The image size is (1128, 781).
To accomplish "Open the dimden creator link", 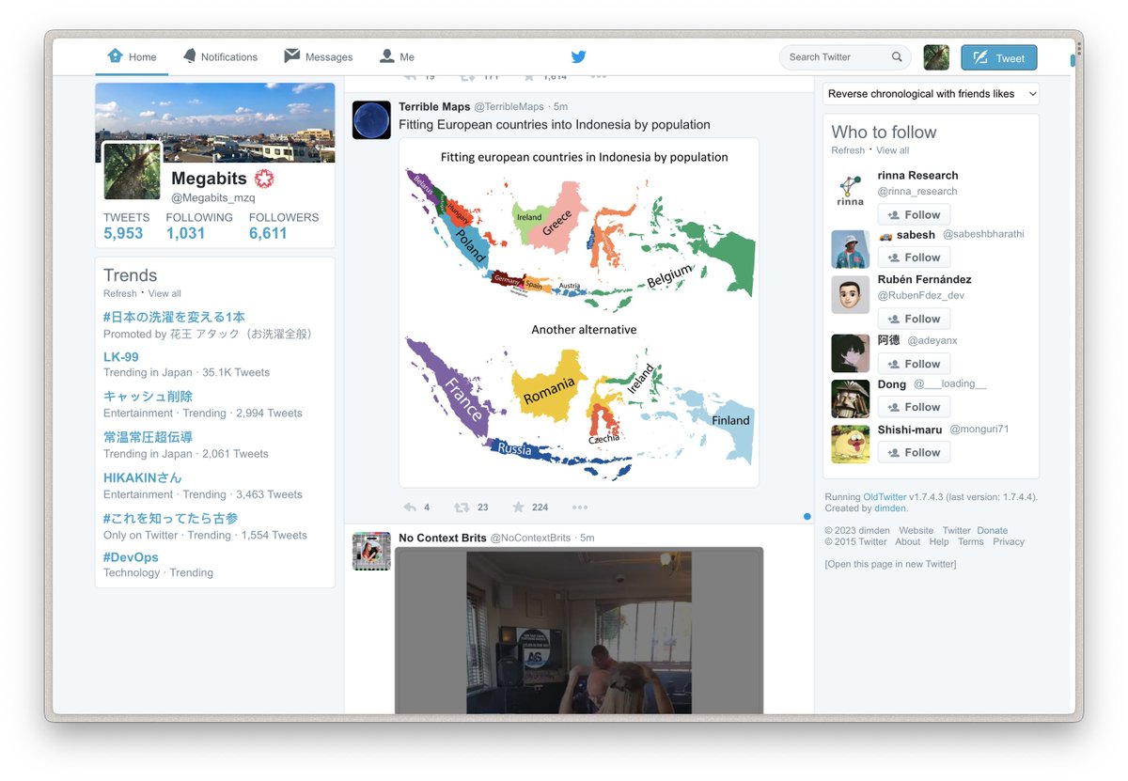I will (x=890, y=508).
